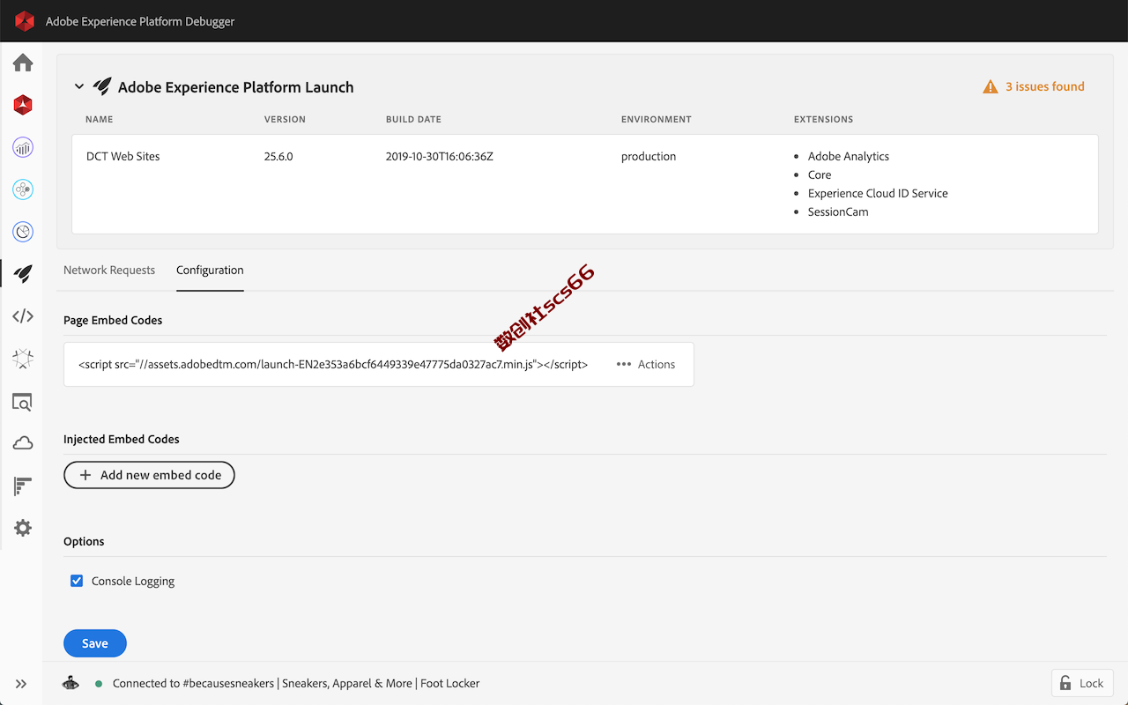
Task: Click the Injected Embed Codes heading
Action: tap(122, 439)
